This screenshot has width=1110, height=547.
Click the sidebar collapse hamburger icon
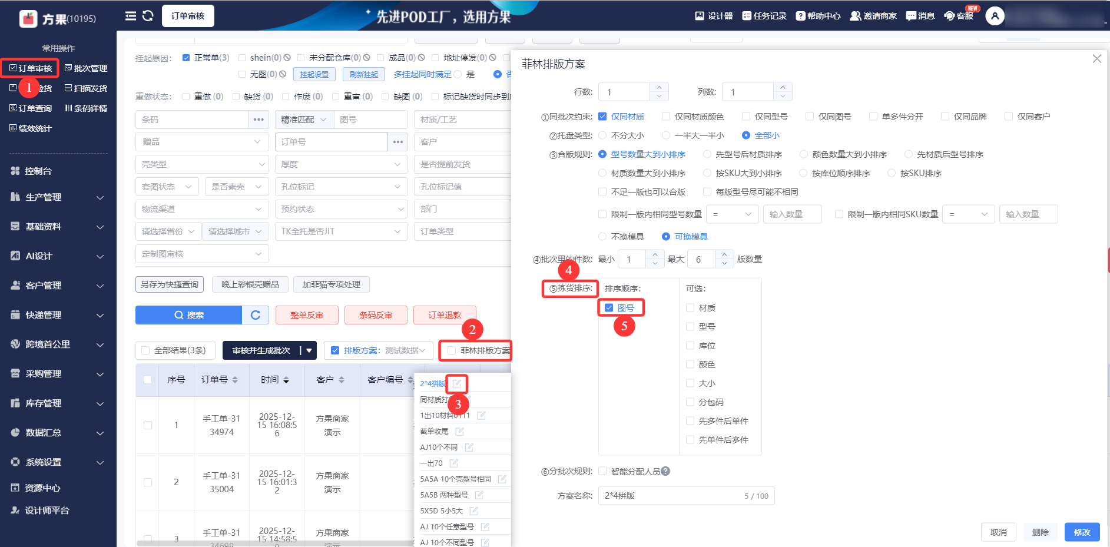coord(131,16)
